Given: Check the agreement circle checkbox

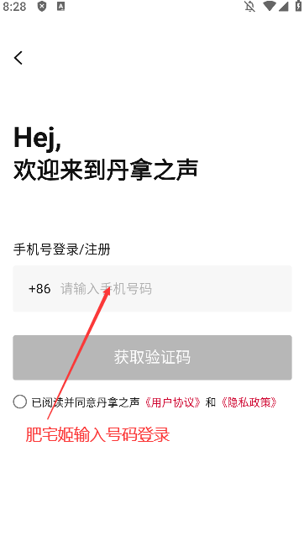Looking at the screenshot, I should click(x=20, y=402).
